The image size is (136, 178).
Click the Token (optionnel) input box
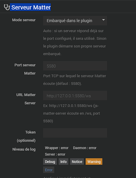75,133
